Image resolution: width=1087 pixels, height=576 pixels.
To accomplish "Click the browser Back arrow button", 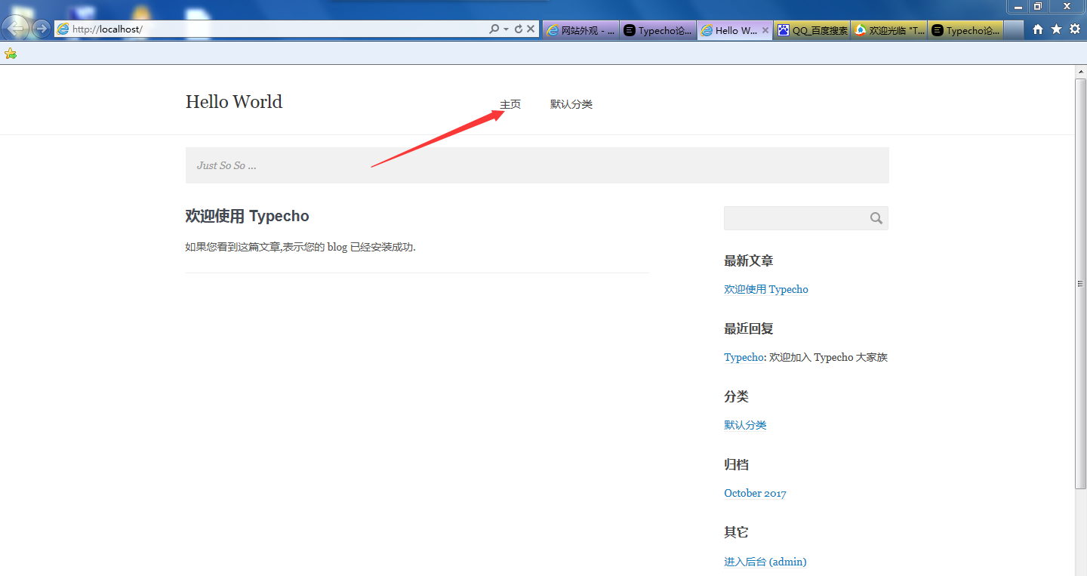I will tap(15, 29).
